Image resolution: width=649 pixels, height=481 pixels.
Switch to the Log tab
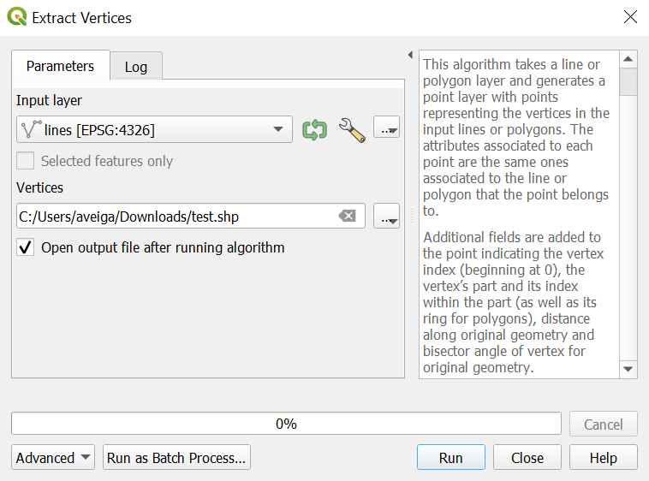tap(136, 67)
